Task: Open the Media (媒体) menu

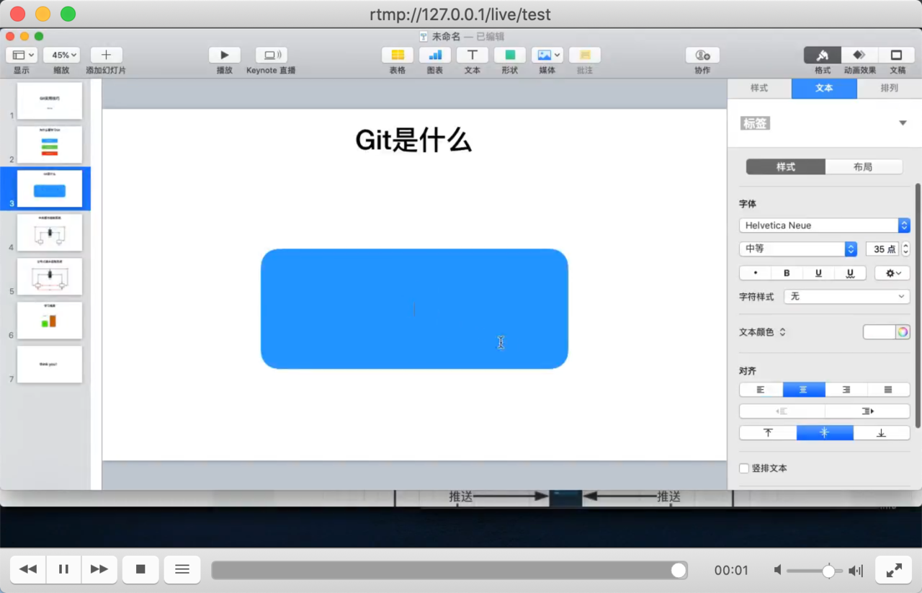Action: point(547,55)
